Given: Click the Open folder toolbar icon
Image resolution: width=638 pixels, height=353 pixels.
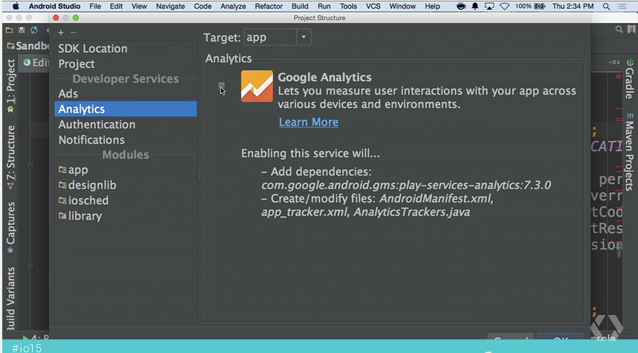Looking at the screenshot, I should point(9,30).
